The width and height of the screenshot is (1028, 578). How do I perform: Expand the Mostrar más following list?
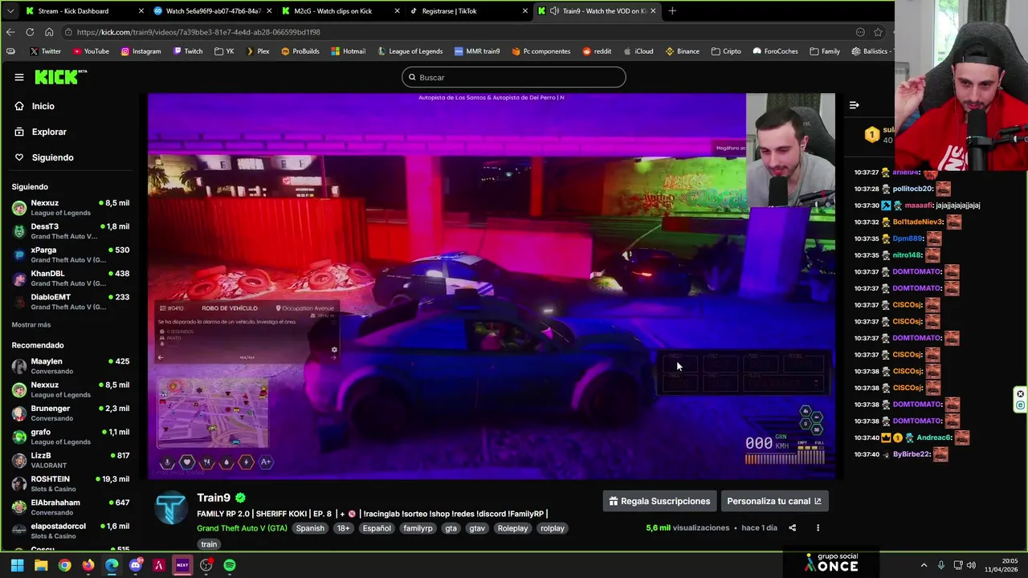click(31, 324)
